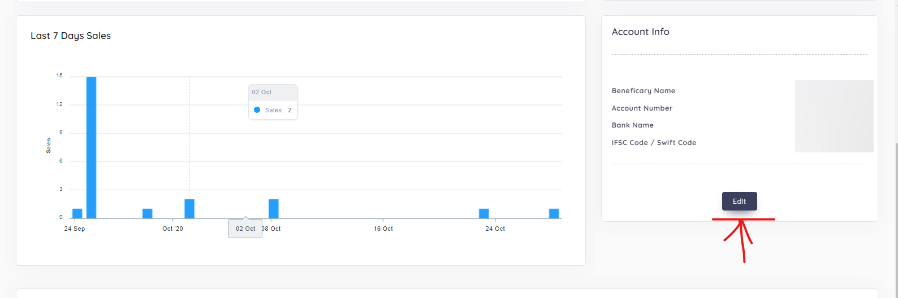
Task: Click the 24 Oct axis label
Action: click(x=495, y=229)
